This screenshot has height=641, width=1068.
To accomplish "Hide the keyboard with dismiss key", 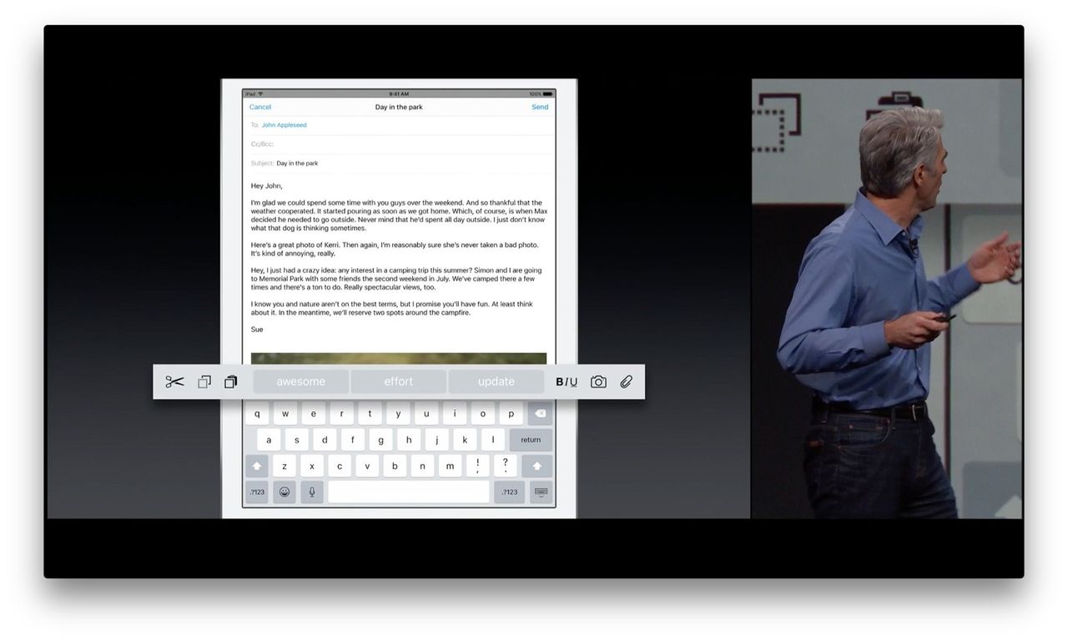I will 541,492.
